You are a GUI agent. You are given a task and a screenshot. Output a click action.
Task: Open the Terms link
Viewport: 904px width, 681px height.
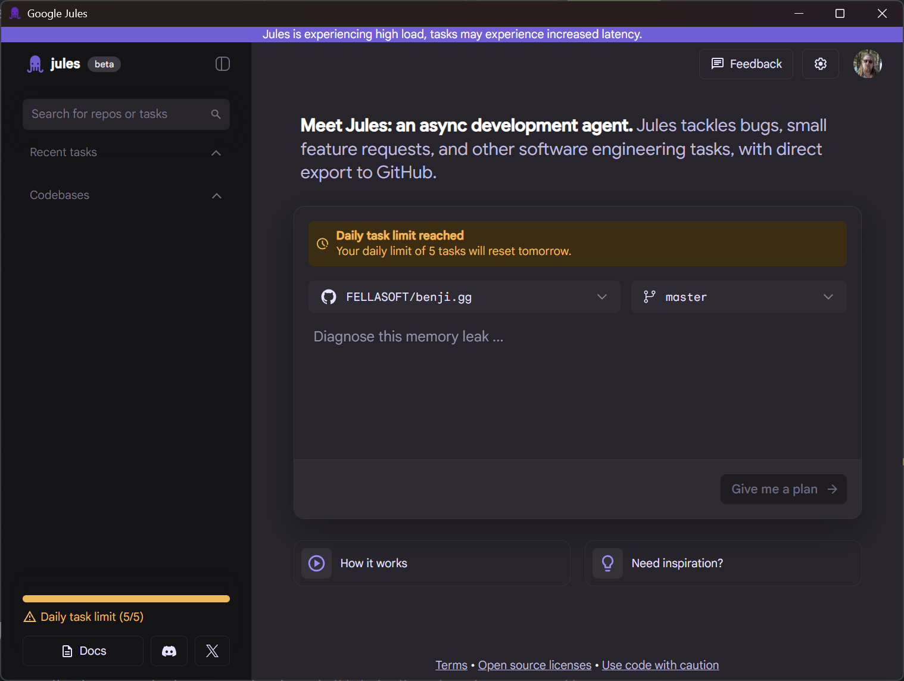click(x=451, y=665)
